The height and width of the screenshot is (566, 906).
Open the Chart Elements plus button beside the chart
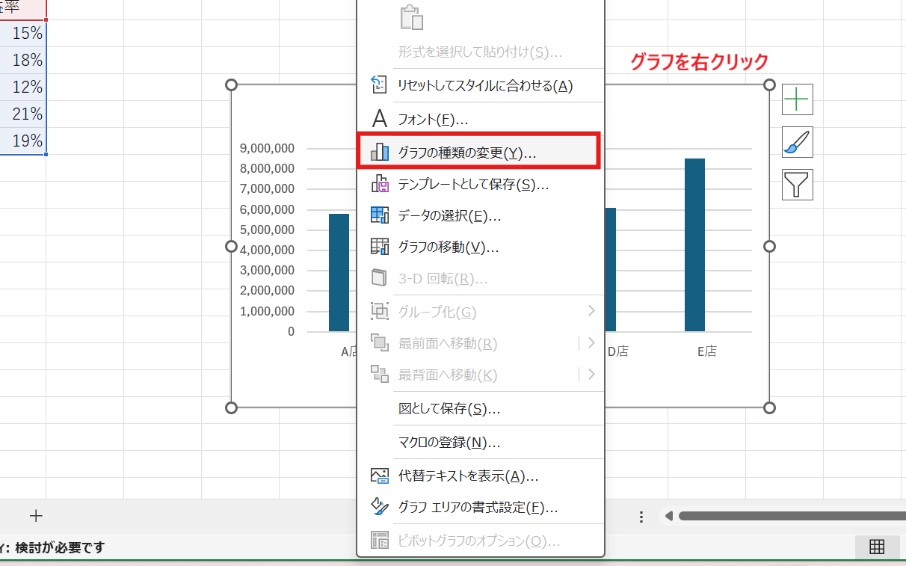click(797, 99)
